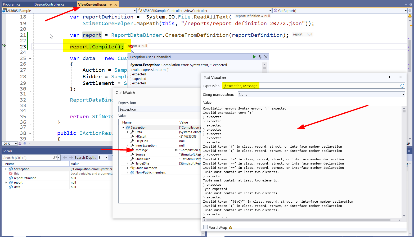
Task: Open the tab list overflow dropdown
Action: (x=406, y=5)
